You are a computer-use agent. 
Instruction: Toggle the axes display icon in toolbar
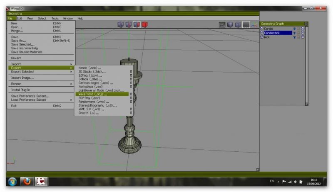pos(253,25)
